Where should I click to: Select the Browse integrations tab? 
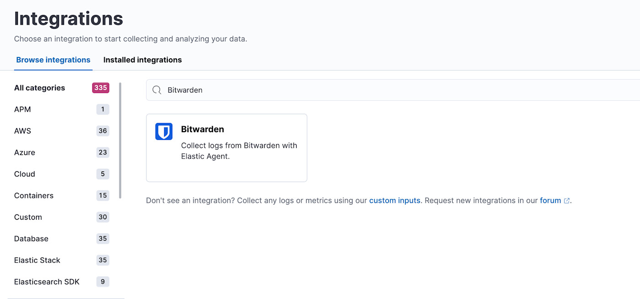[53, 60]
